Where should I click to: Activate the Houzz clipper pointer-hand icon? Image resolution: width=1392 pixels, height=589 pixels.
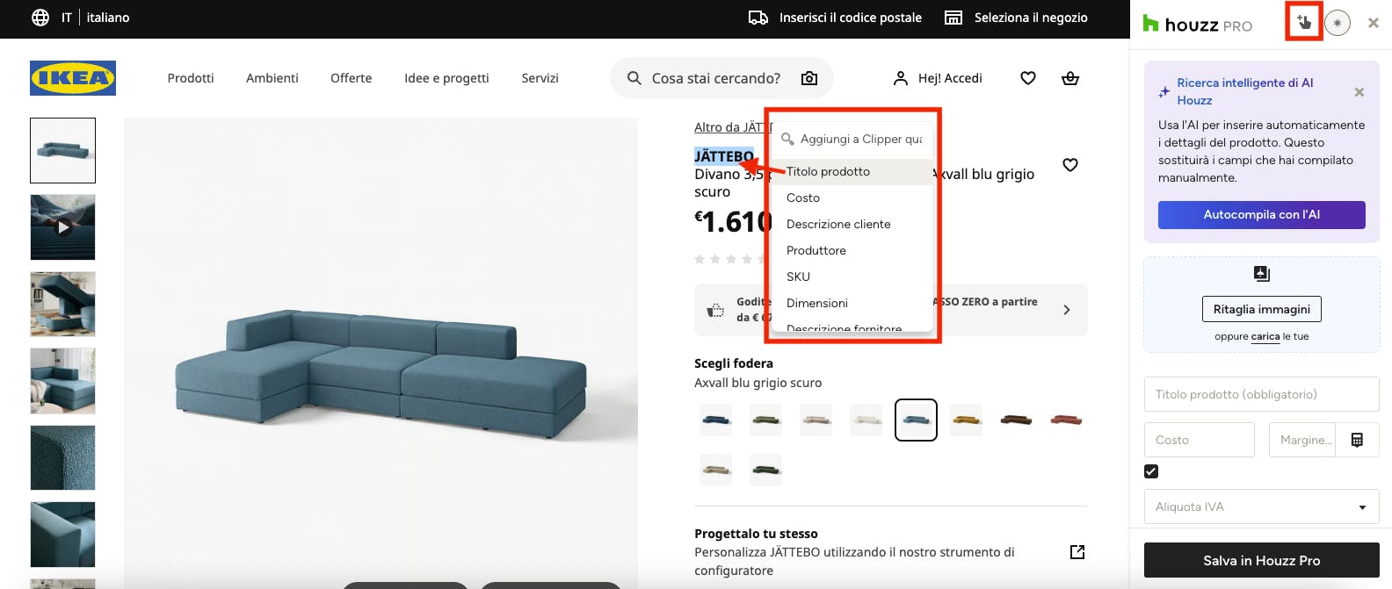tap(1304, 23)
